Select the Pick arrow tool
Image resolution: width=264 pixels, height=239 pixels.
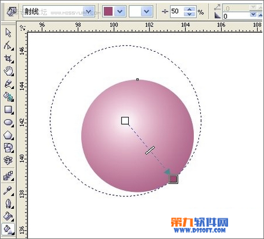(x=8, y=33)
